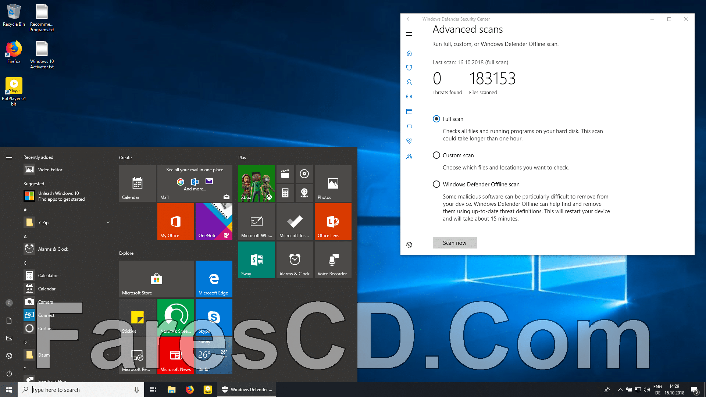
Task: Launch Office Lens tile
Action: (333, 222)
